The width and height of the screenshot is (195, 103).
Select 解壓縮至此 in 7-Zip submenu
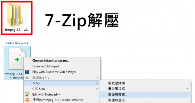click(145, 100)
